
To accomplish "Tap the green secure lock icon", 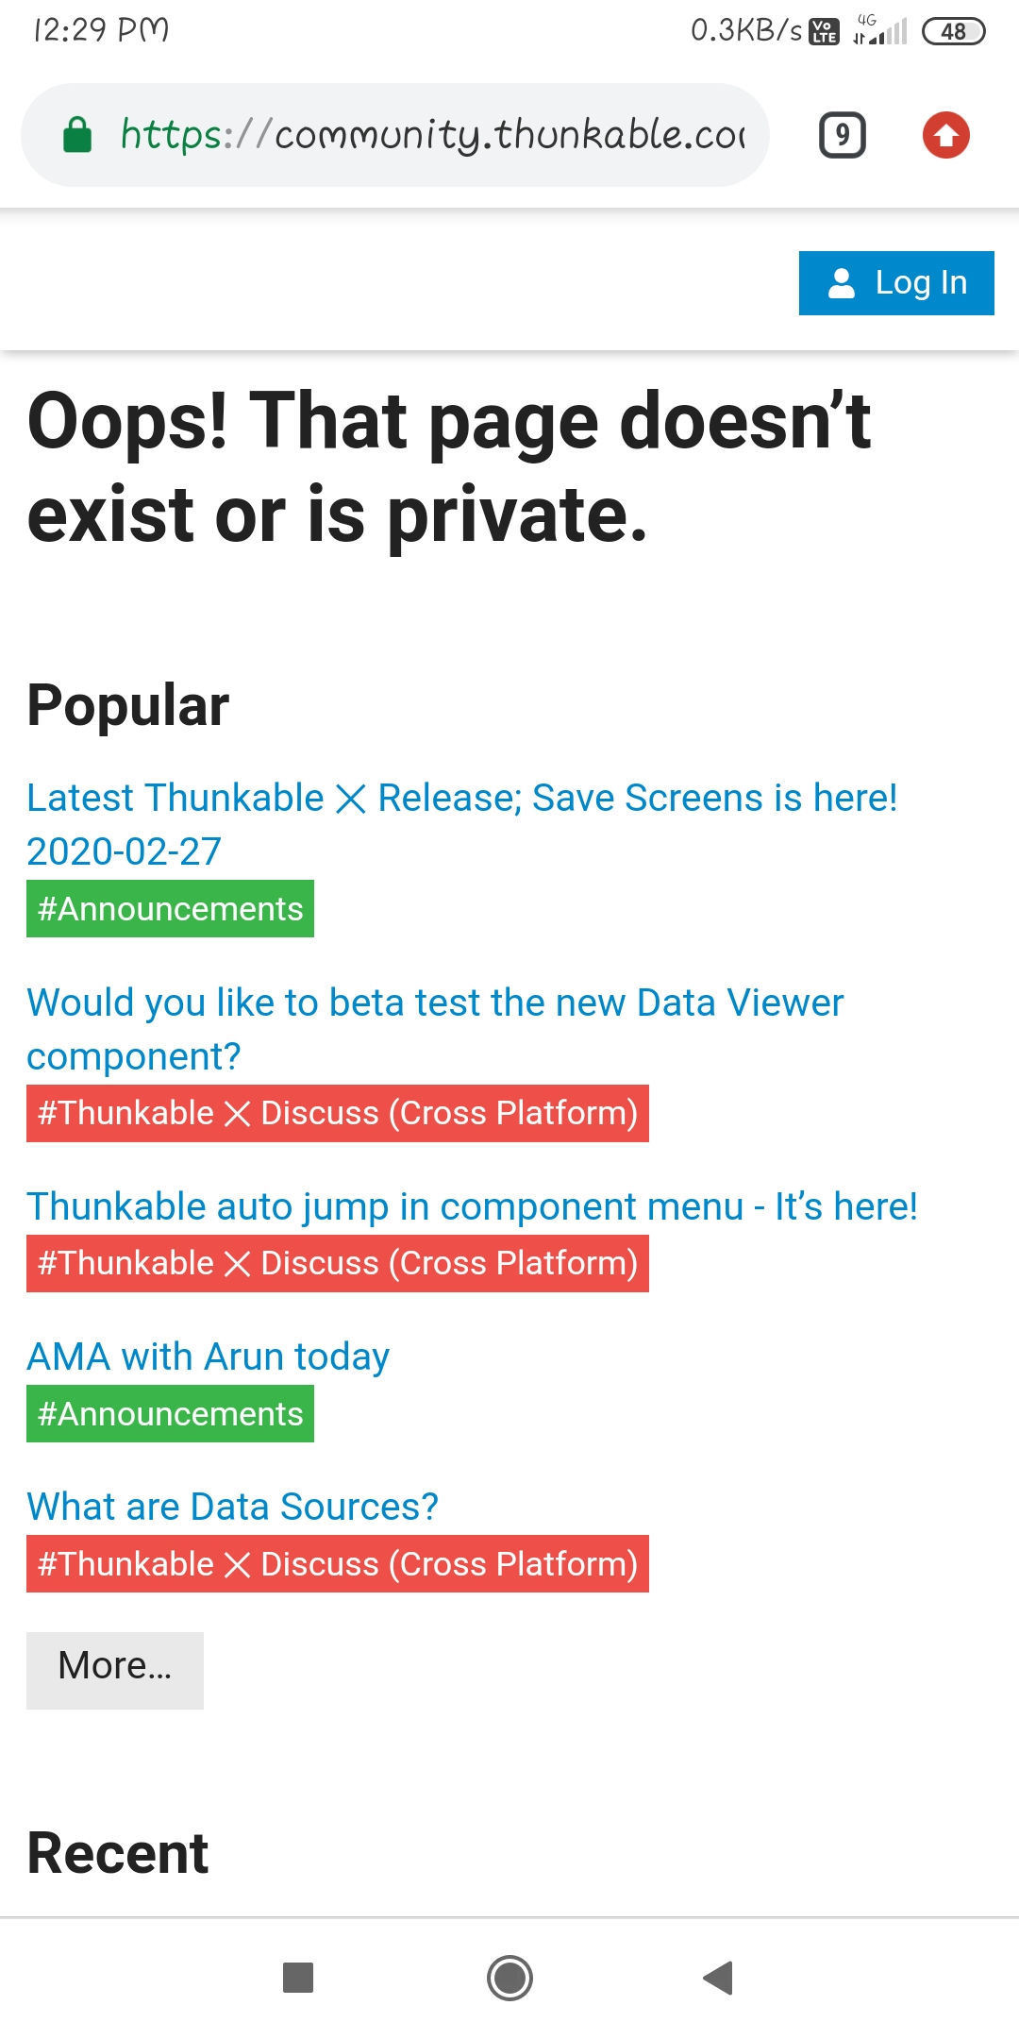I will pyautogui.click(x=77, y=135).
